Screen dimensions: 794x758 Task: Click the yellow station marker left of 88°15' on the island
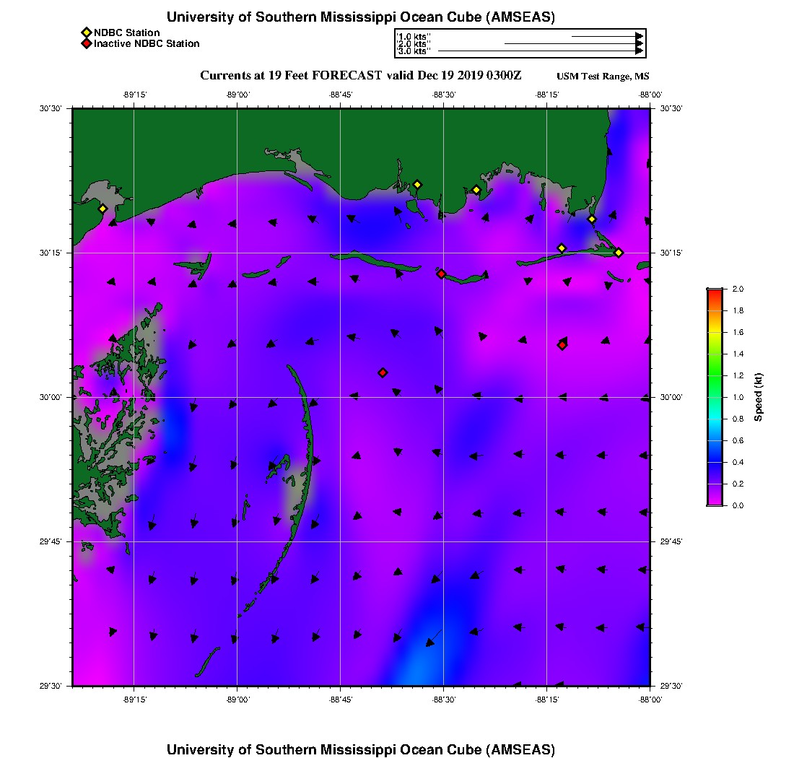[562, 248]
